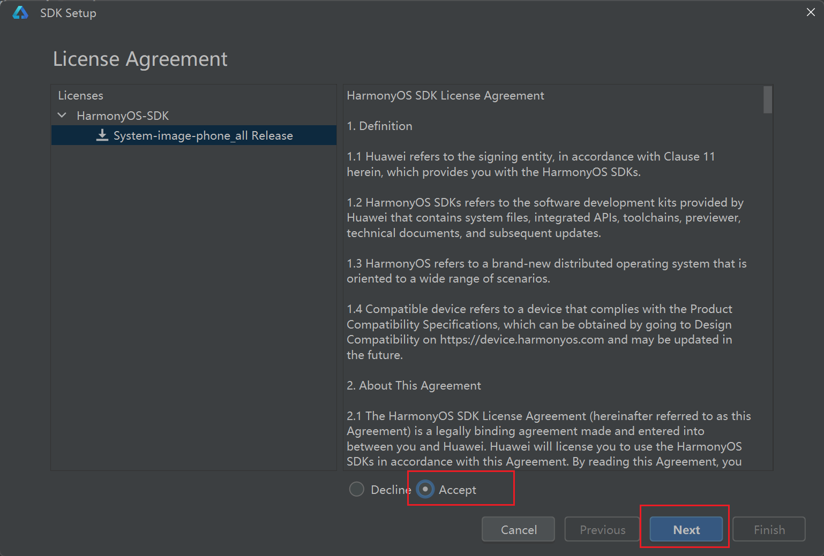Select System-image-phone_all Release license entry
Screen dimensions: 824x556
click(203, 135)
